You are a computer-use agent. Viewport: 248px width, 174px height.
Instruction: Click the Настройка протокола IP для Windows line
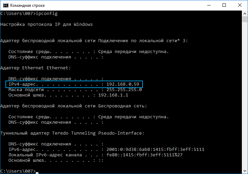pos(47,24)
